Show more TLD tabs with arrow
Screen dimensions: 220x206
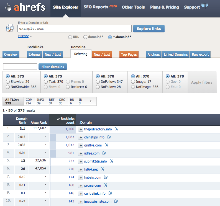click(91, 101)
